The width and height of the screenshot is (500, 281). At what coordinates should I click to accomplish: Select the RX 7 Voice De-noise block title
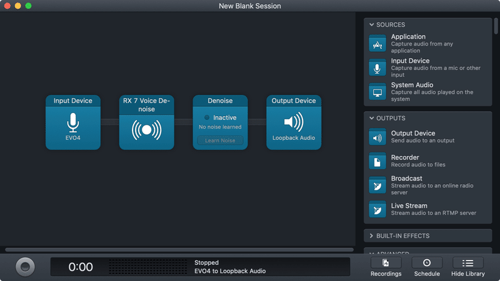[147, 105]
